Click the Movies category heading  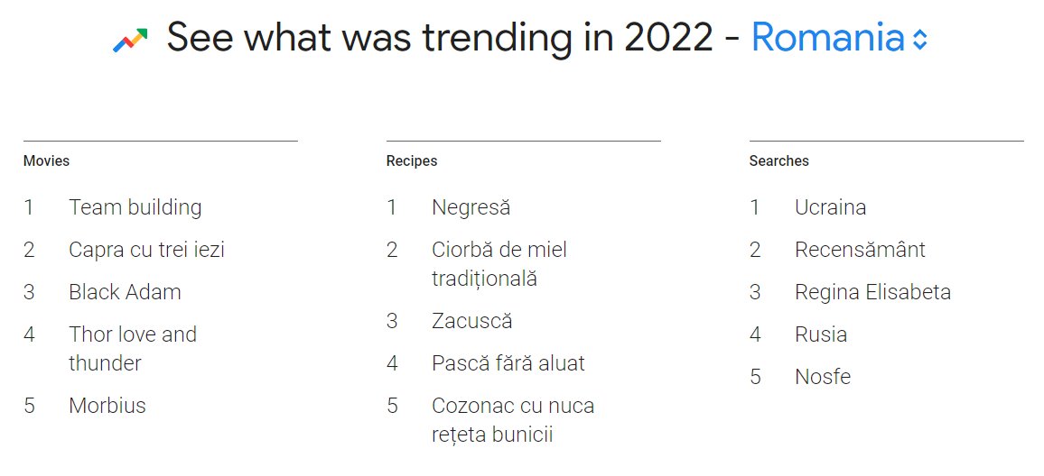click(x=47, y=160)
